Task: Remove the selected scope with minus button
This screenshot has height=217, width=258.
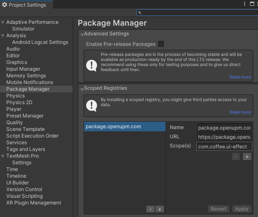Action: coord(236,157)
